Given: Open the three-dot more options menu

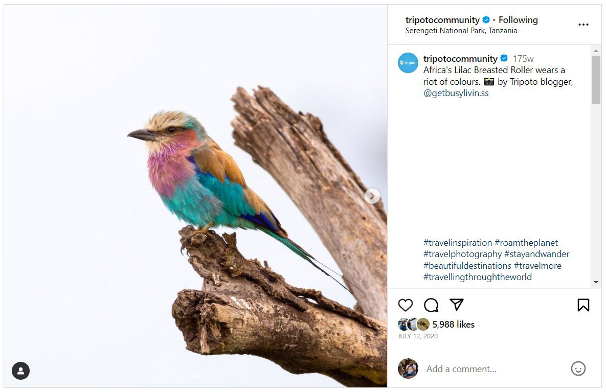Looking at the screenshot, I should click(583, 25).
